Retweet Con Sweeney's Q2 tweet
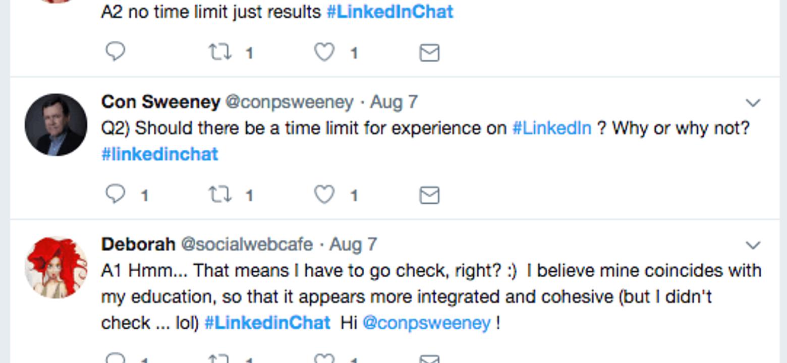The height and width of the screenshot is (363, 787). coord(220,195)
